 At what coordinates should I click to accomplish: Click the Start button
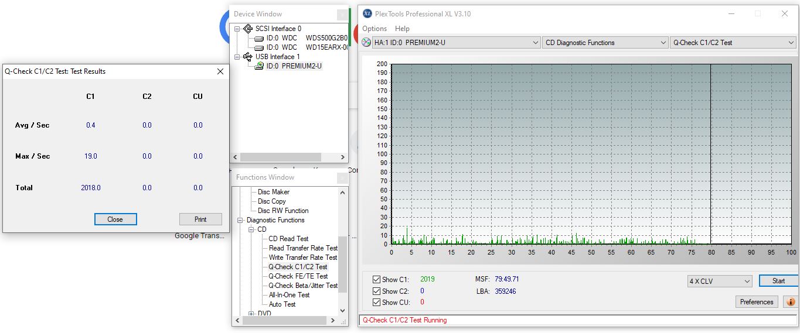click(x=778, y=281)
